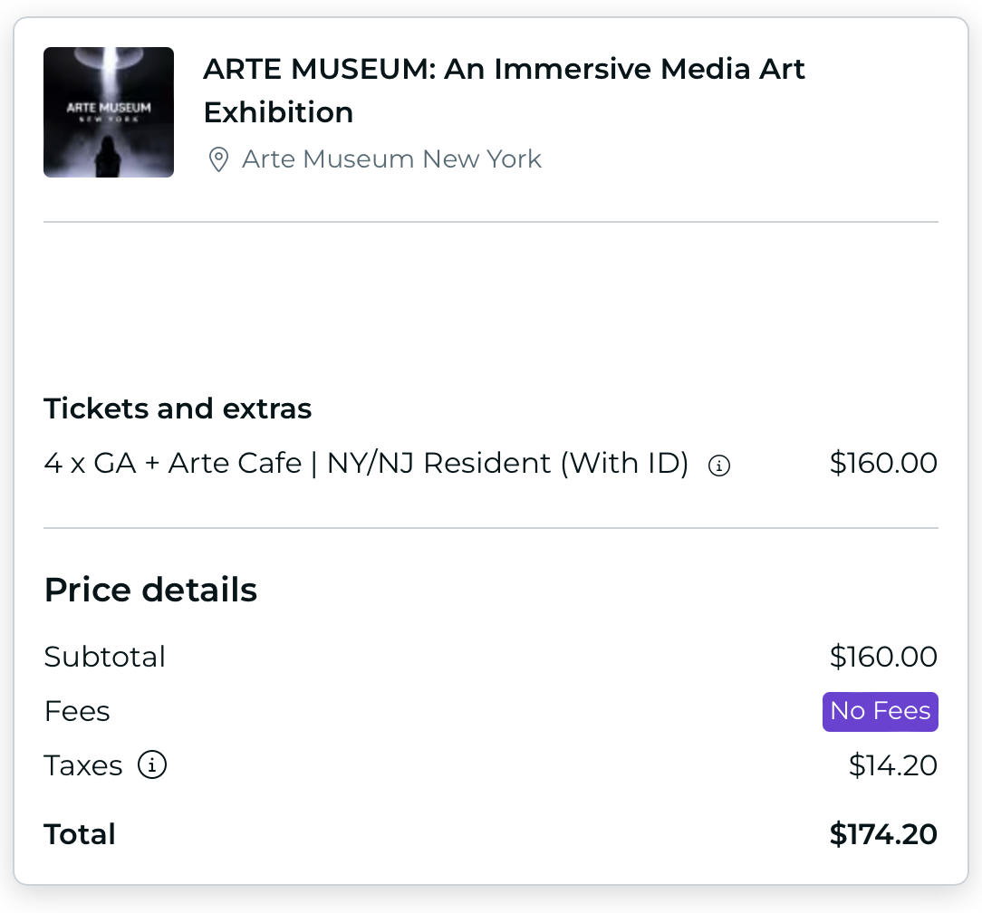Click the info icon next to Taxes

tap(152, 765)
